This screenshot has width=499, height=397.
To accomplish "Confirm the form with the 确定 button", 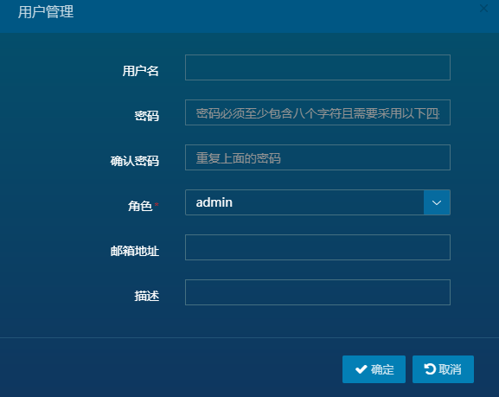I will [374, 369].
